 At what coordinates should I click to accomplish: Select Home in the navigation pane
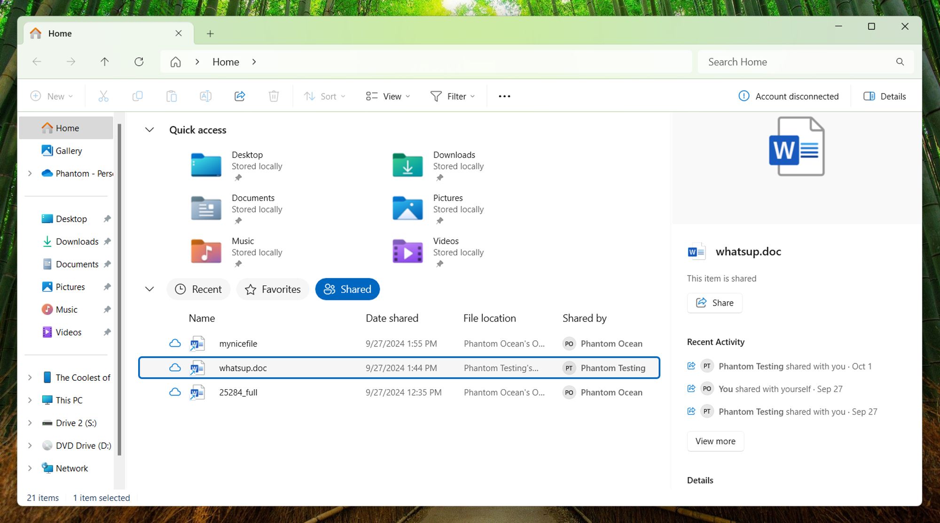[x=66, y=128]
